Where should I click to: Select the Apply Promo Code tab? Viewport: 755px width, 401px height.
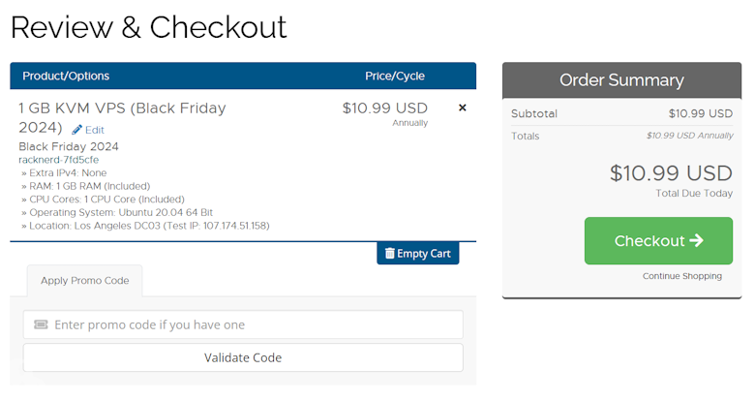click(x=85, y=281)
